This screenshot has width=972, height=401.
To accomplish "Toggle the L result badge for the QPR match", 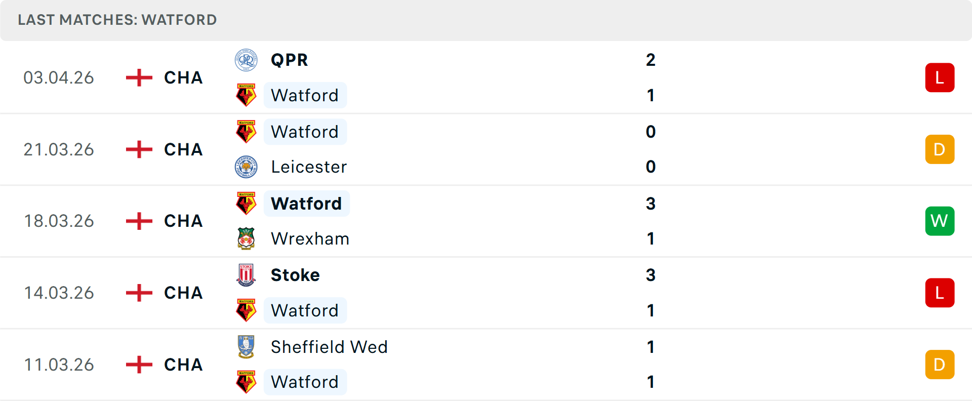I will point(940,77).
